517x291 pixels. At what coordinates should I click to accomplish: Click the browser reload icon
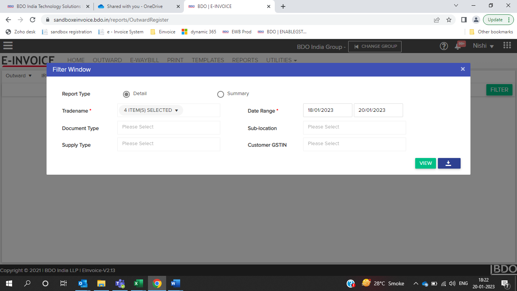pyautogui.click(x=33, y=20)
